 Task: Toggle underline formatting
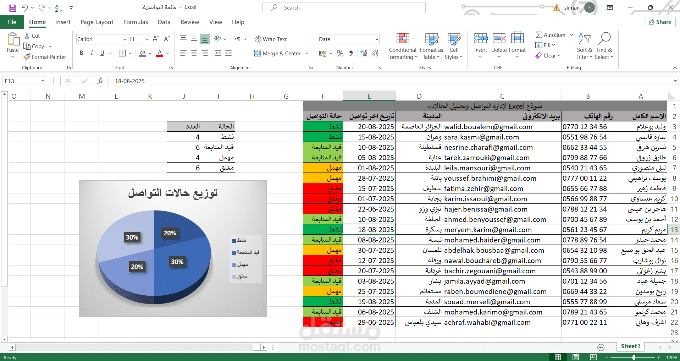(x=102, y=53)
